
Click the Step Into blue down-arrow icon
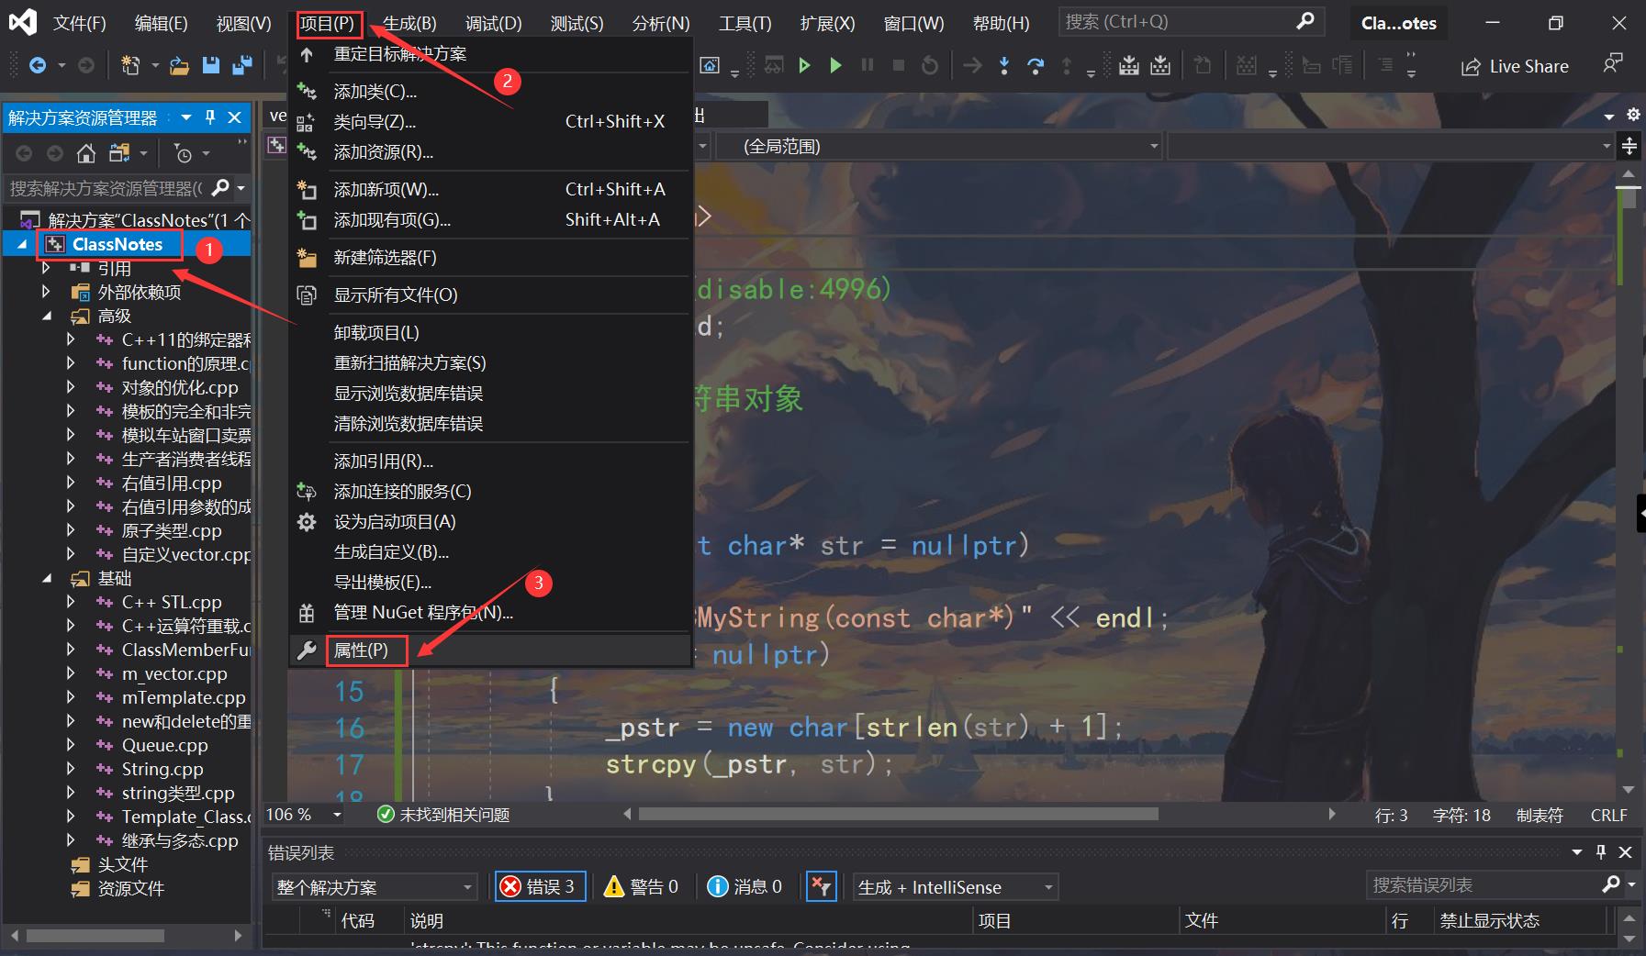pos(1004,65)
